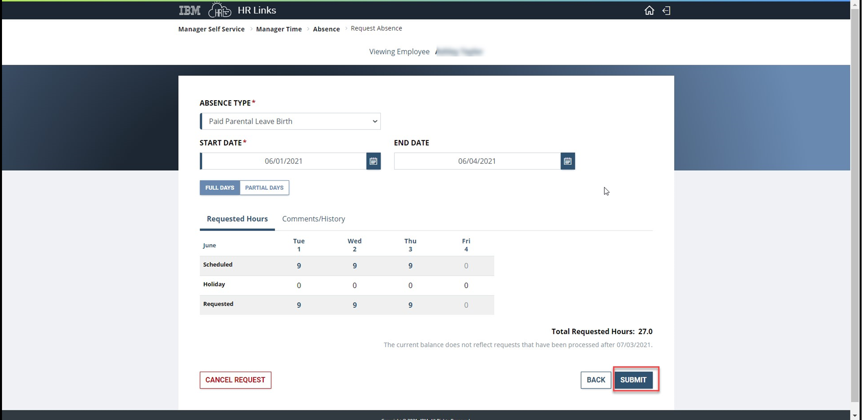This screenshot has height=420, width=868.
Task: Switch to the Comments/History tab
Action: (x=313, y=219)
